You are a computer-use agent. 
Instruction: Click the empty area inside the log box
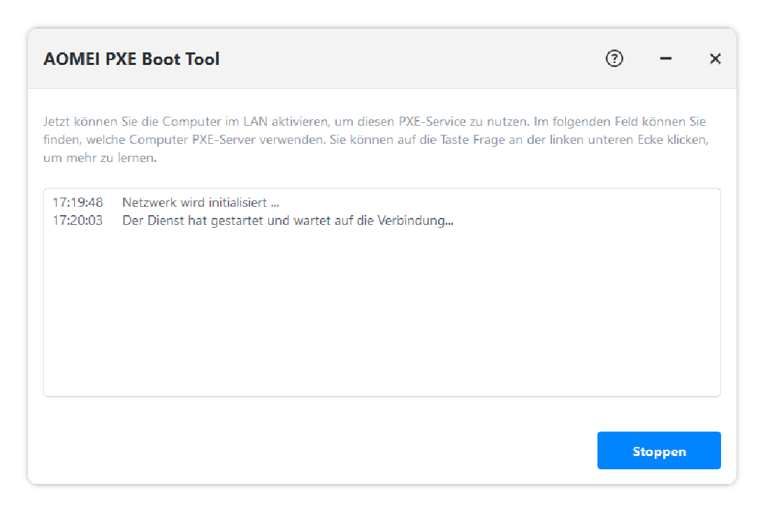381,314
